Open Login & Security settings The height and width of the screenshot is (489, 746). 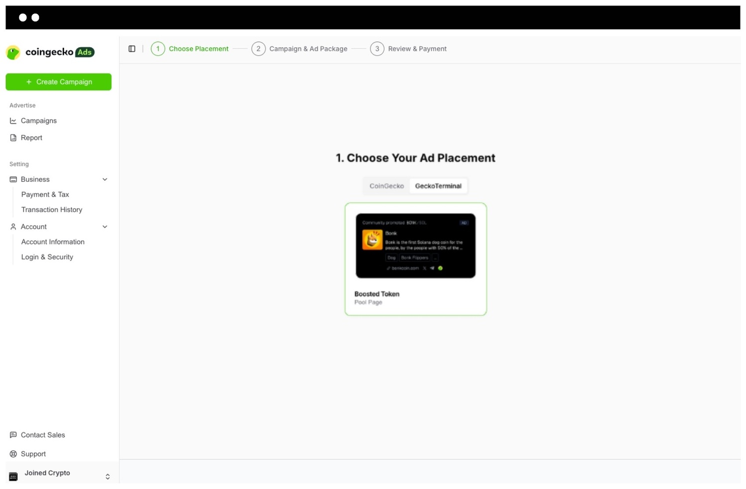47,257
